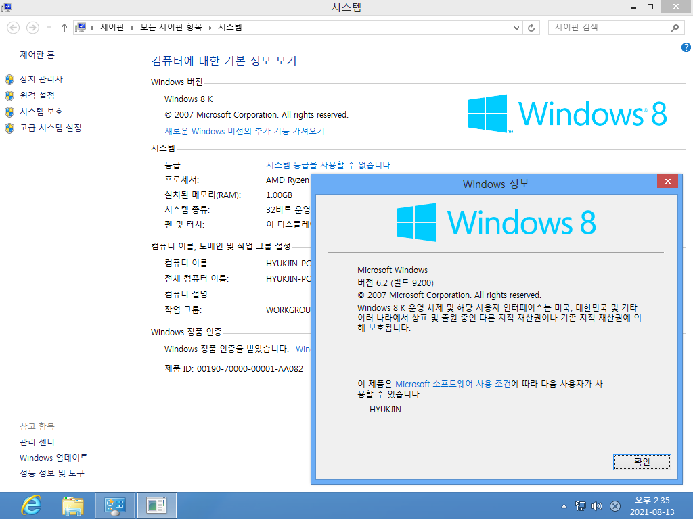Open 장치 관리자

pyautogui.click(x=41, y=79)
